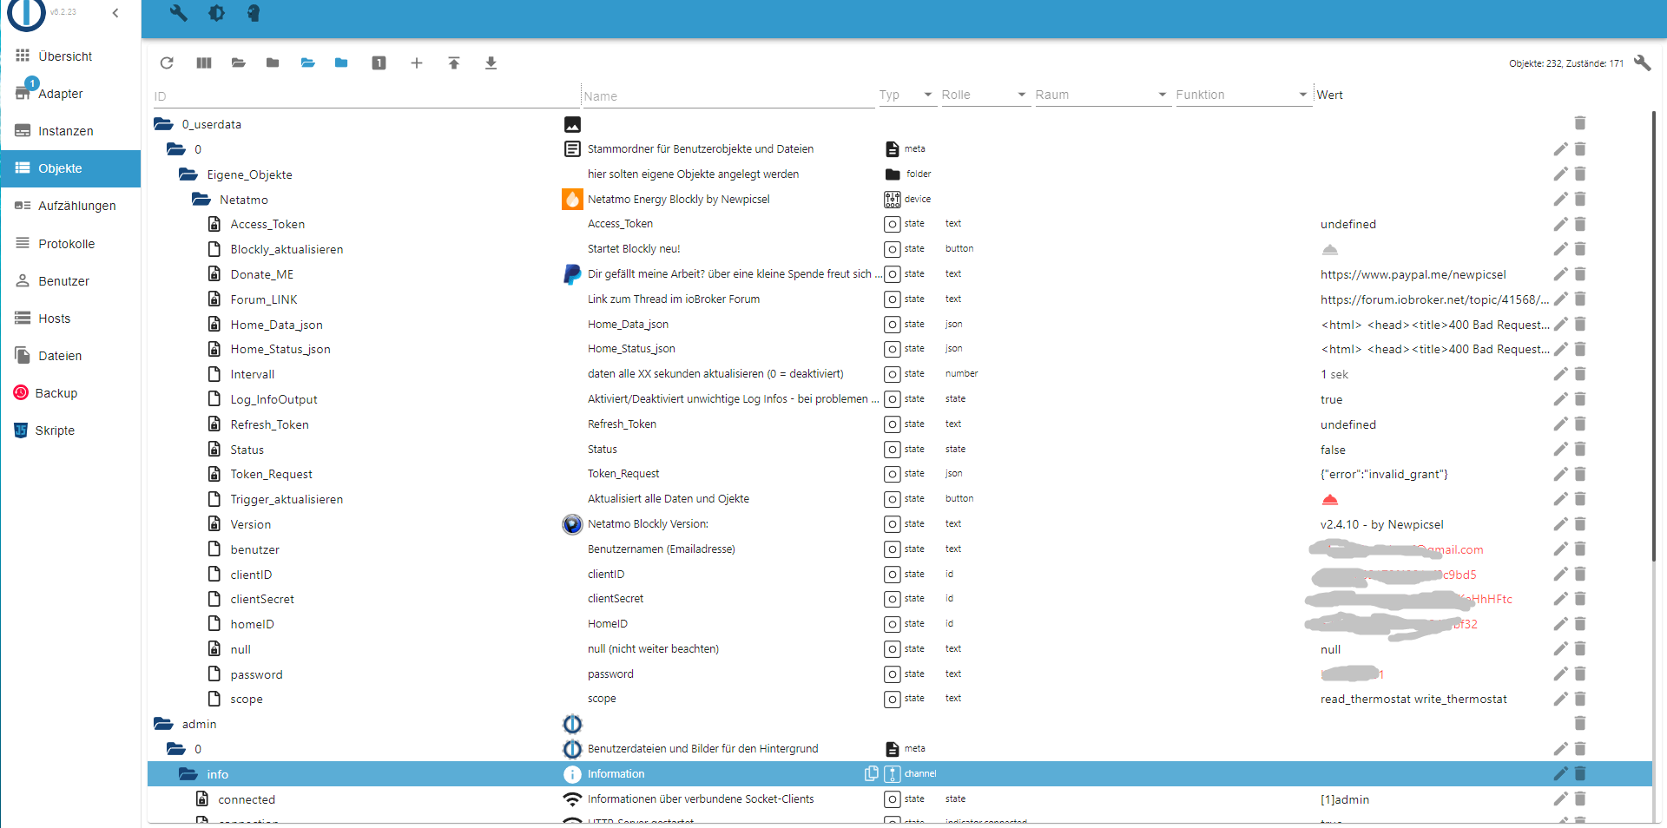Image resolution: width=1667 pixels, height=828 pixels.
Task: Click the upload objects arrow icon
Action: 454,62
